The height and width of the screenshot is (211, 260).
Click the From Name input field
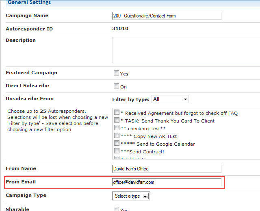point(167,169)
